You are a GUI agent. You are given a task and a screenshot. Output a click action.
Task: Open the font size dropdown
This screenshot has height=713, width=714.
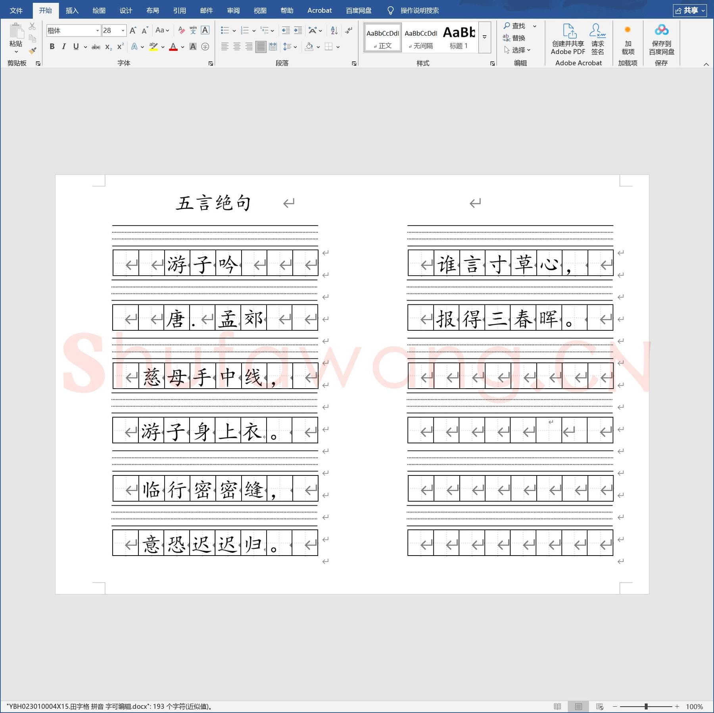point(123,31)
